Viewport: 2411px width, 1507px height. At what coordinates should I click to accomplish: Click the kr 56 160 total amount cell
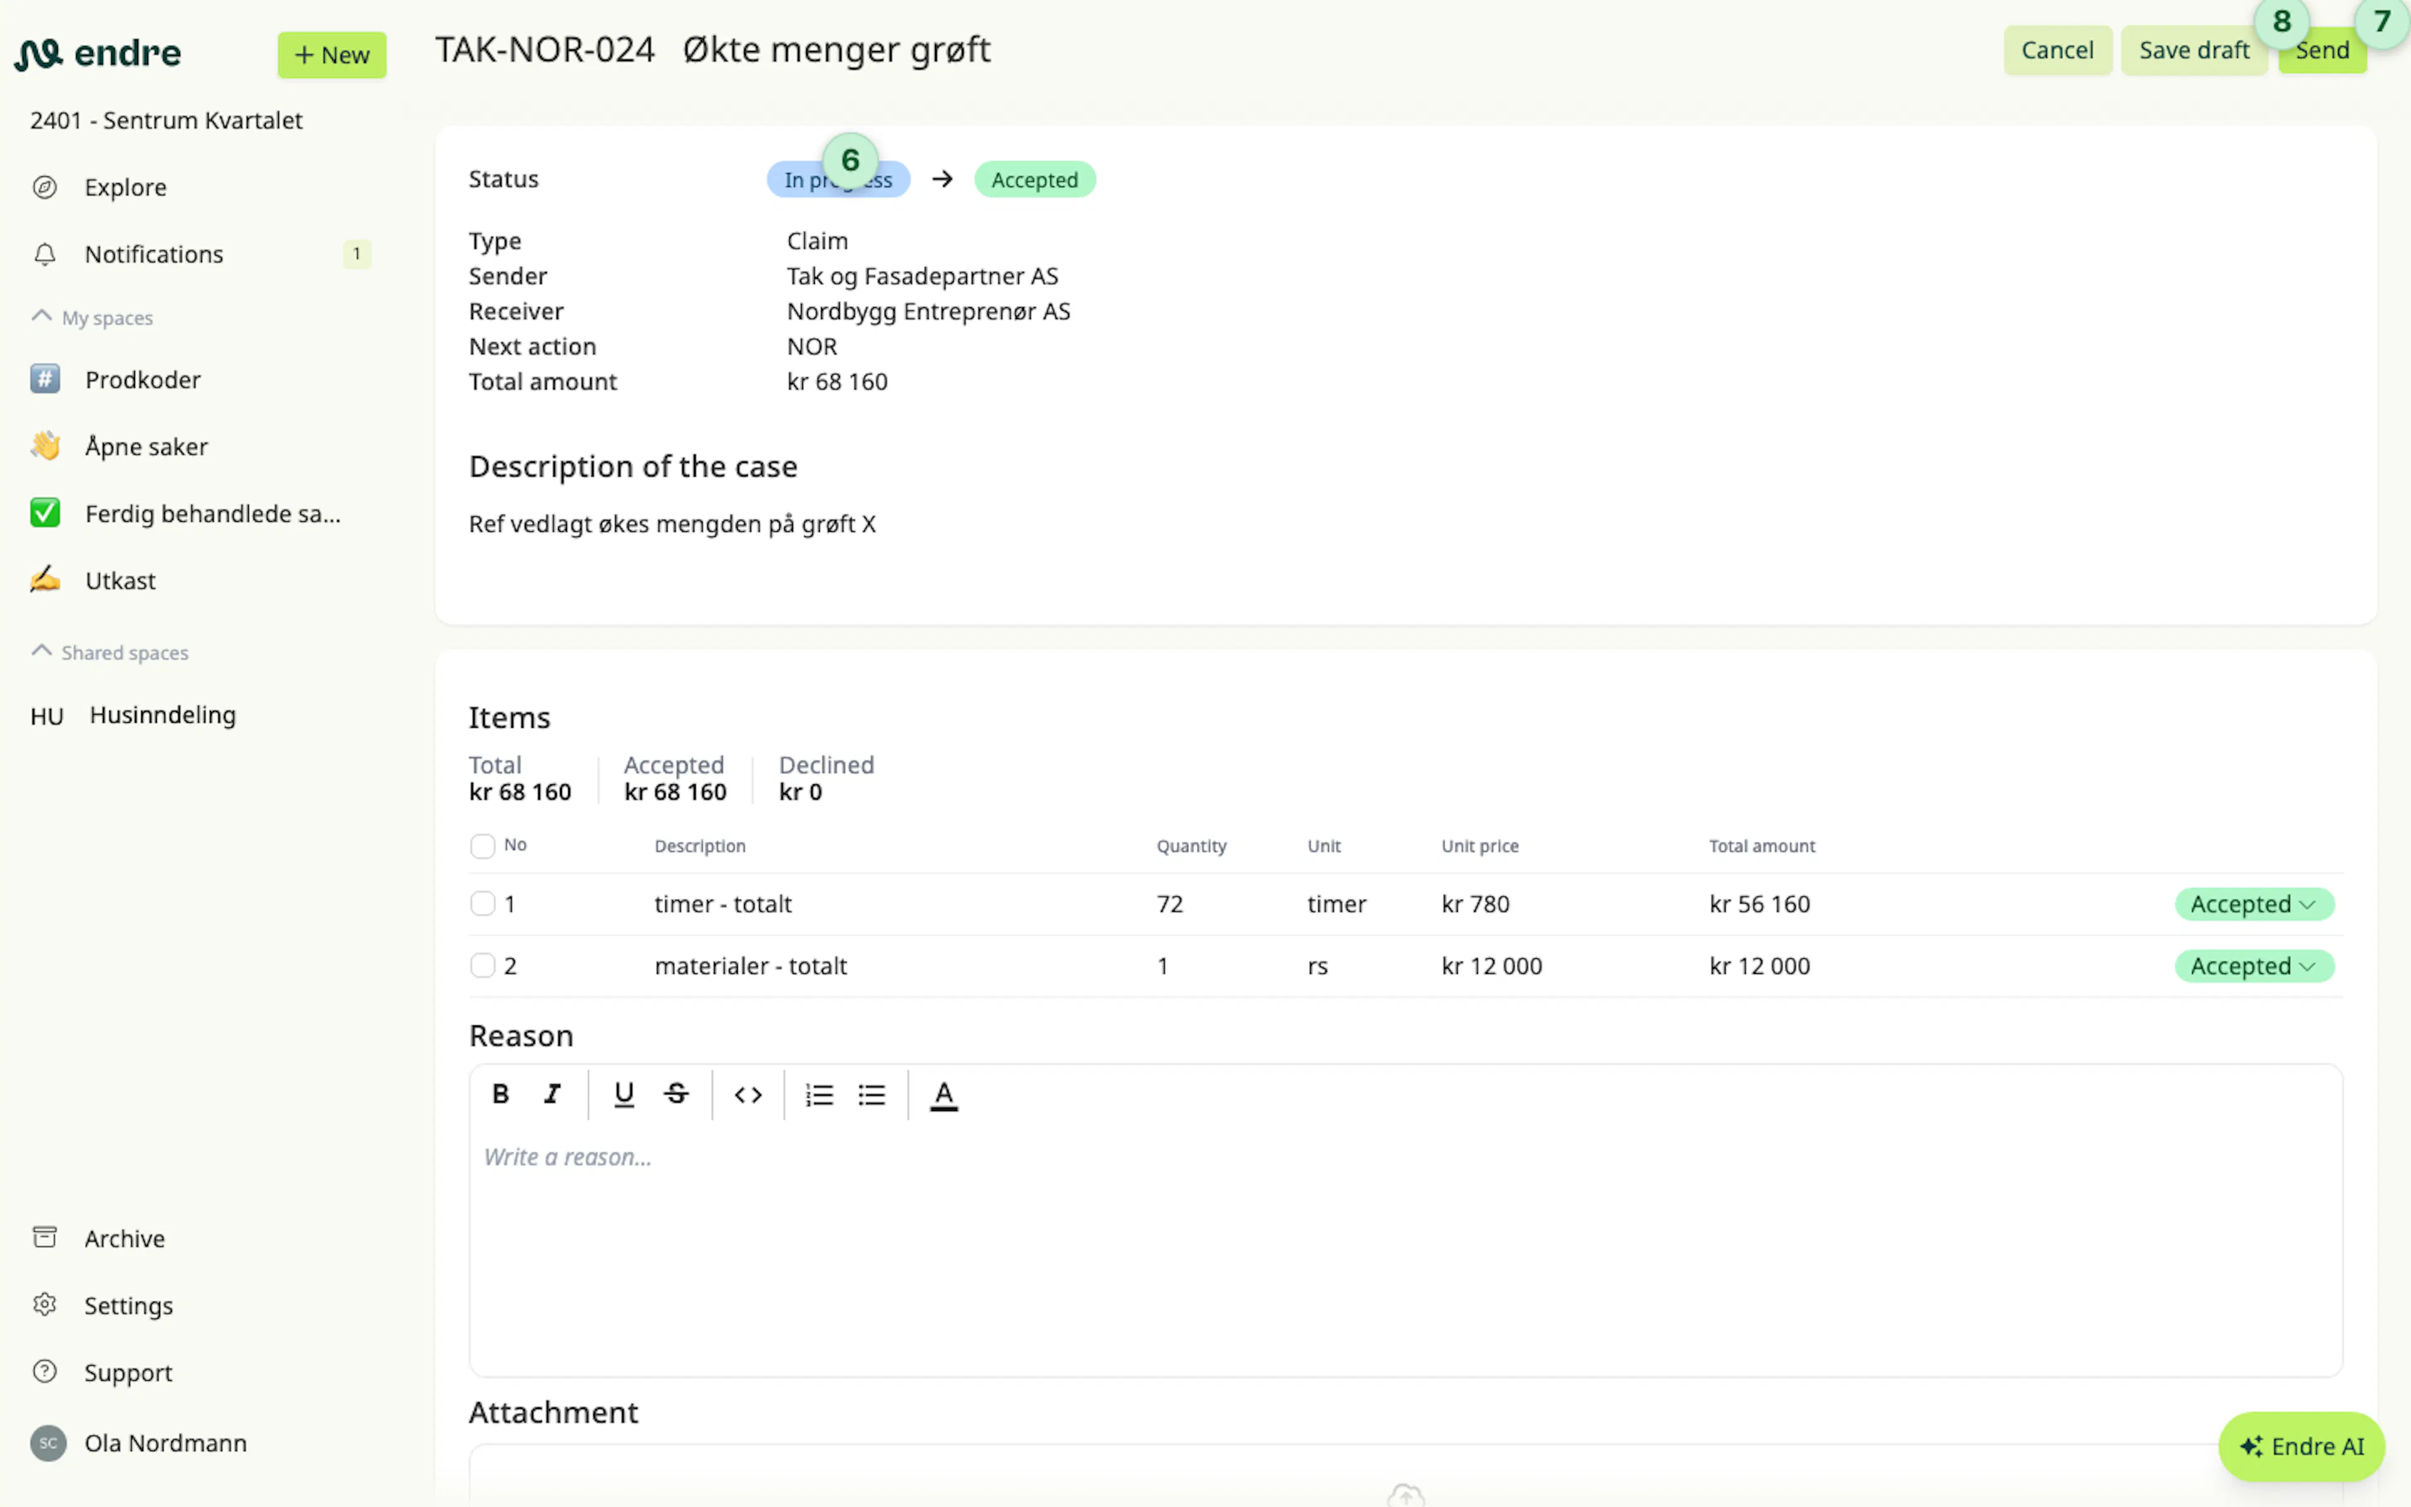click(1759, 904)
